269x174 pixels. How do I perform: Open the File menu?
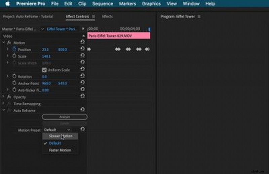coord(55,4)
